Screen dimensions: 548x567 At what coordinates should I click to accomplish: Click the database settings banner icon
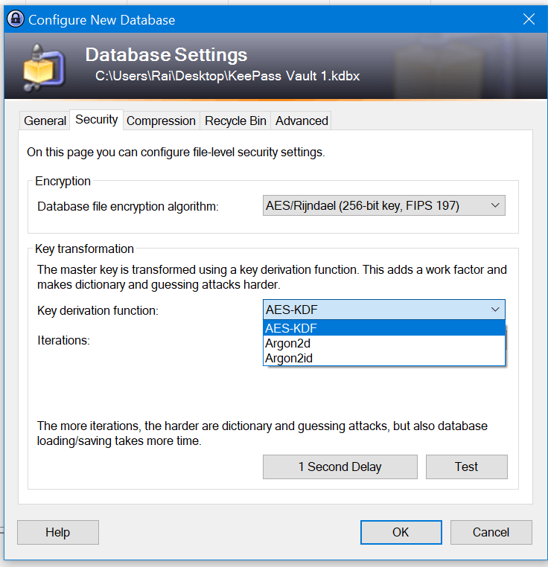click(44, 67)
